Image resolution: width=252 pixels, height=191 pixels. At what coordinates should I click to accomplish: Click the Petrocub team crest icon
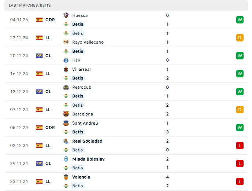pyautogui.click(x=66, y=87)
